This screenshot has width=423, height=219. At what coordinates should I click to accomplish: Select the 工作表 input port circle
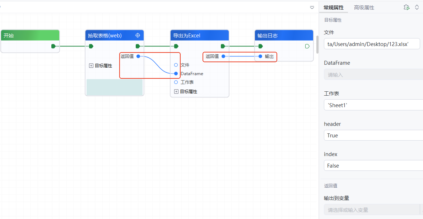176,82
